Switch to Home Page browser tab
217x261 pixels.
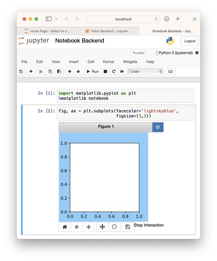pos(47,31)
